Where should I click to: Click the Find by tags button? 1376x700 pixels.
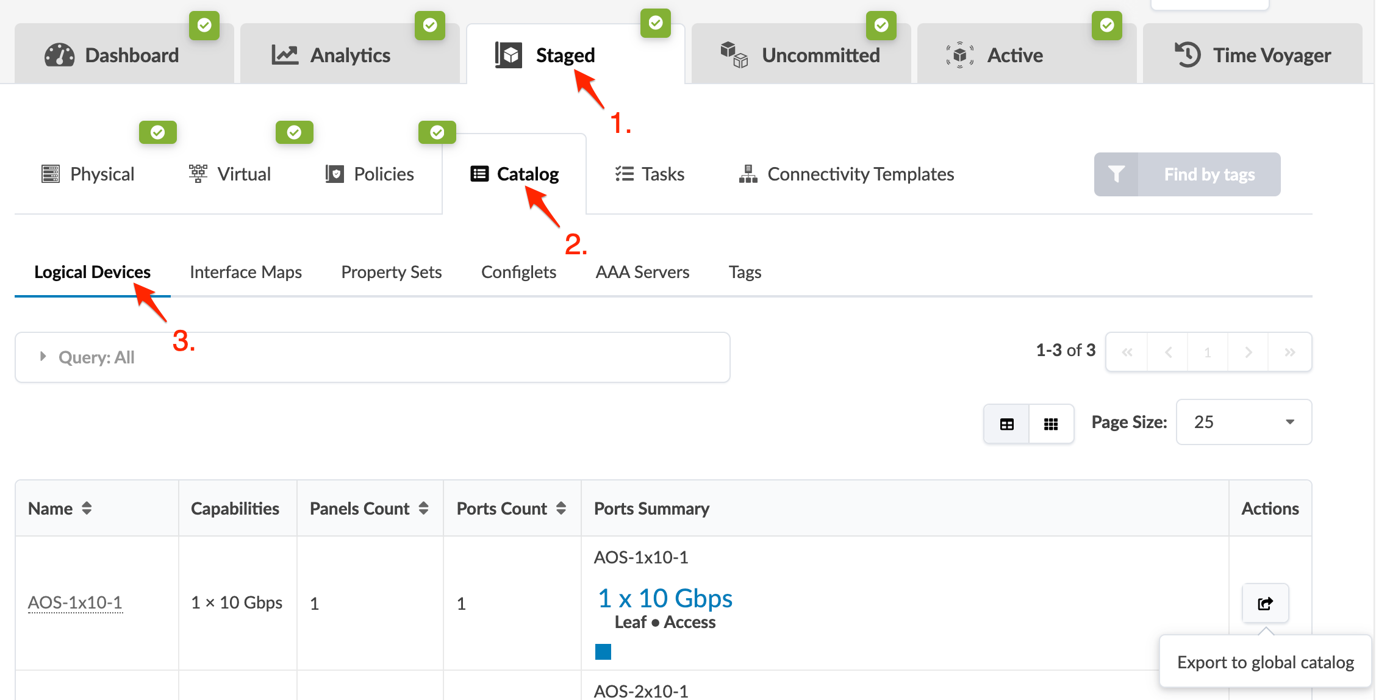(1209, 174)
